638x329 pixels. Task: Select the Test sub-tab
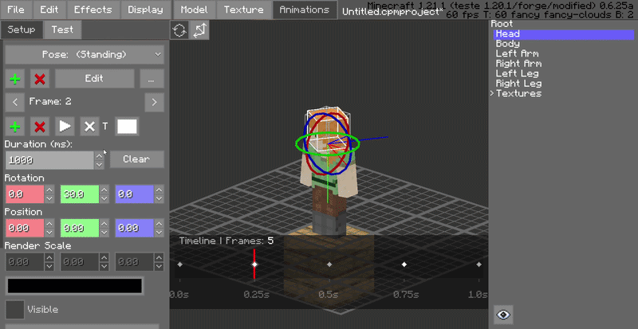click(x=62, y=29)
